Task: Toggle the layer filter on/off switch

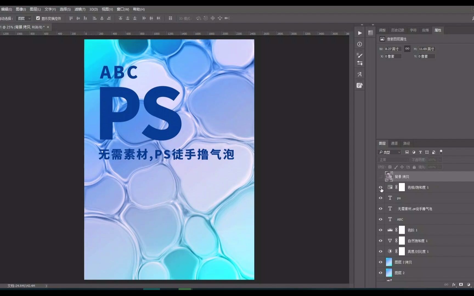Action: 441,152
